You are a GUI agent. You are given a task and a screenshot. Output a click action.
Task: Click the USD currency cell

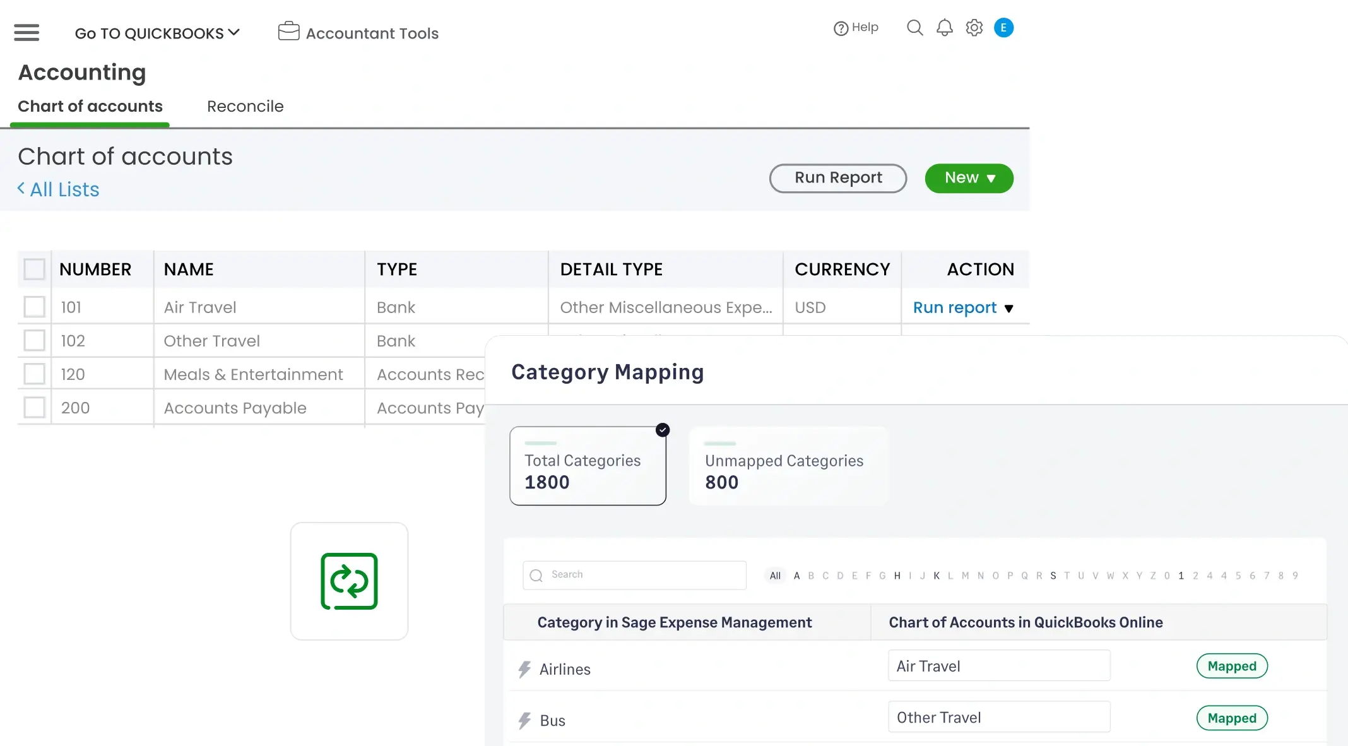point(810,307)
